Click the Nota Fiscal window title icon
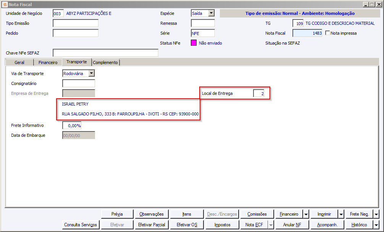Image resolution: width=384 pixels, height=232 pixels. click(x=5, y=5)
